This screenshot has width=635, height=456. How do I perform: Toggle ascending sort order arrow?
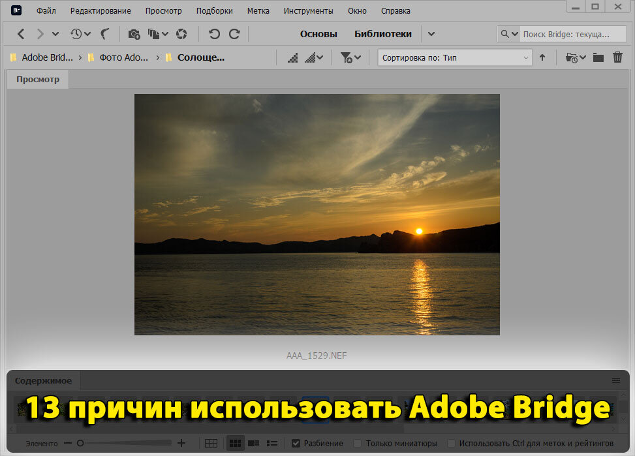click(x=542, y=57)
